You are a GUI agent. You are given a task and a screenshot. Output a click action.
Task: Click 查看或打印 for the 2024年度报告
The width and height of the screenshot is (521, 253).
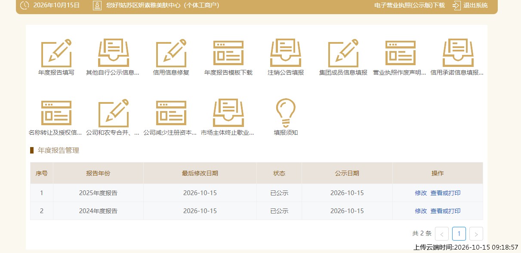click(445, 211)
